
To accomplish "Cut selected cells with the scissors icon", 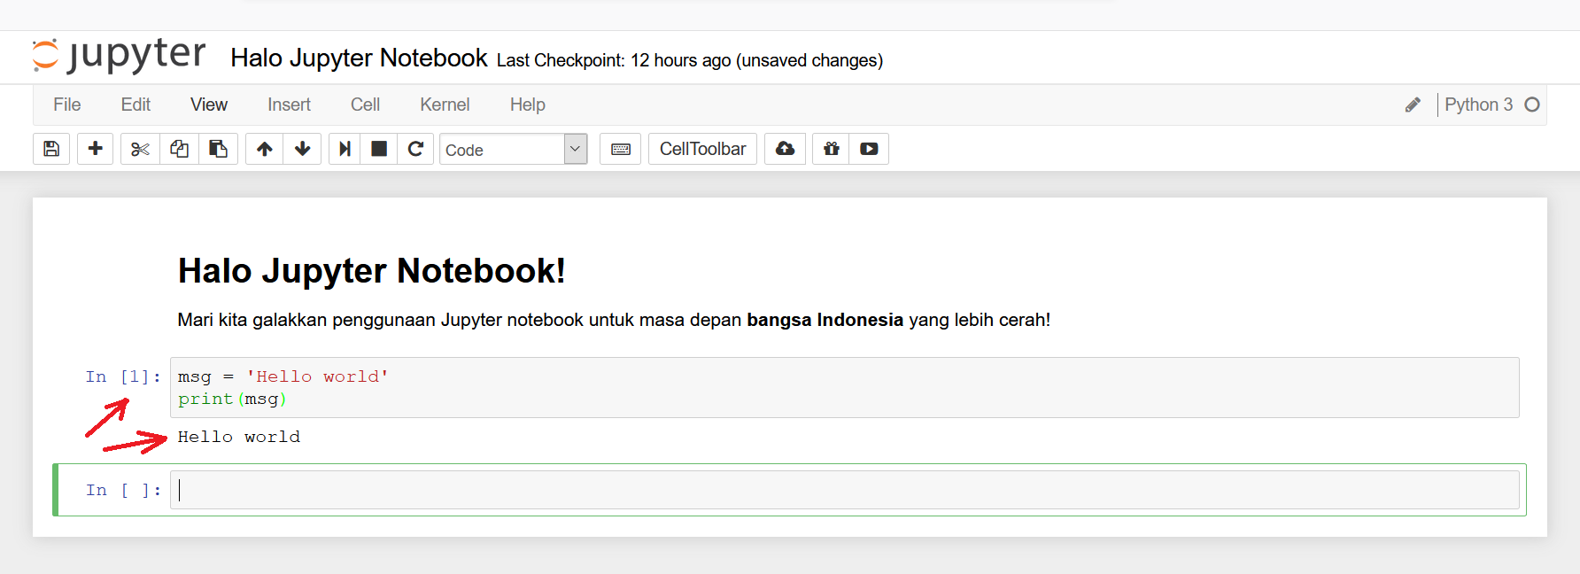I will 140,149.
